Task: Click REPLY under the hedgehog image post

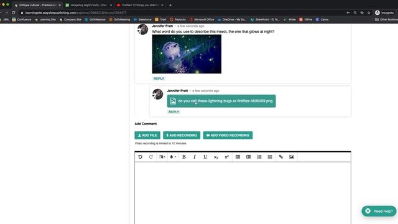Action: 159,79
